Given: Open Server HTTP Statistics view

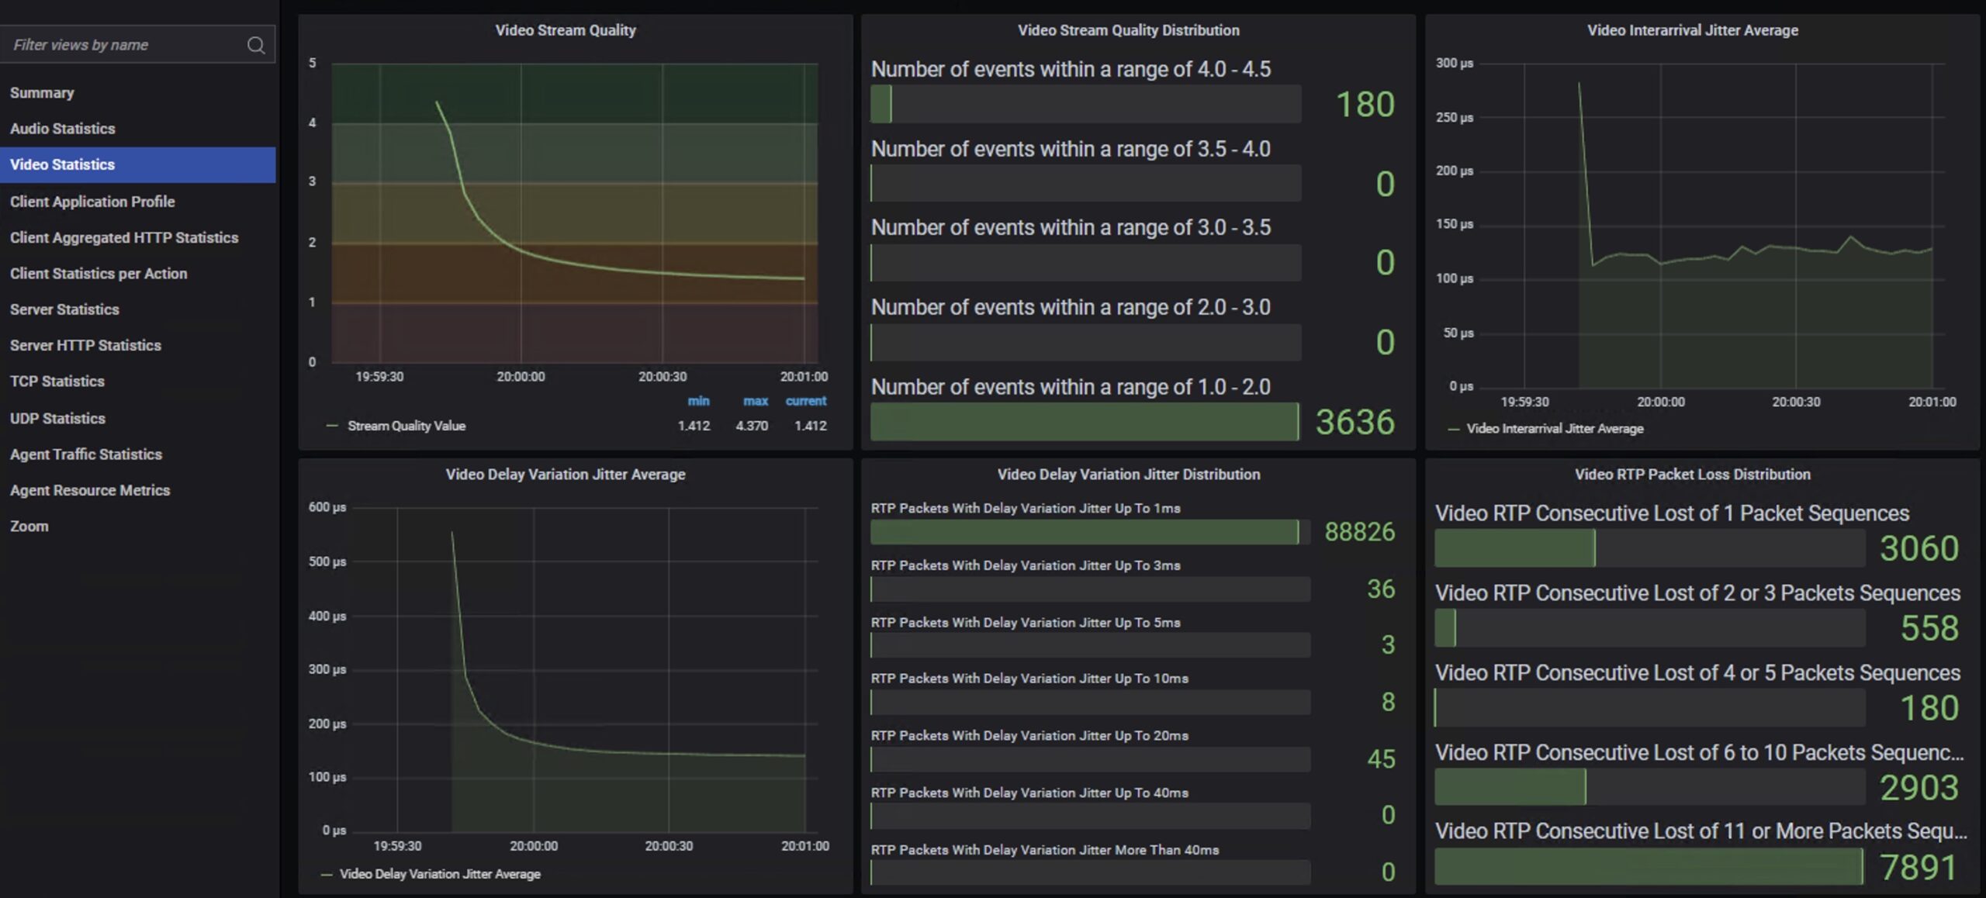Looking at the screenshot, I should coord(85,346).
